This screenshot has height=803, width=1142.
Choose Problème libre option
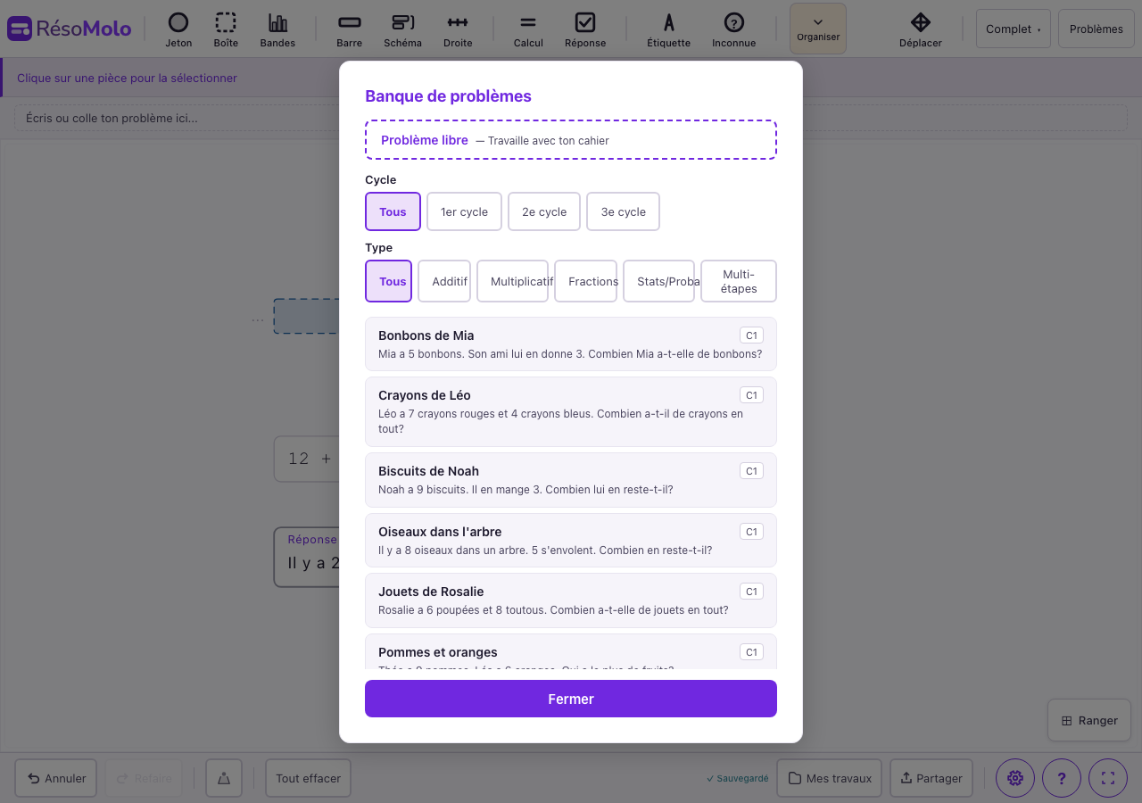(571, 140)
